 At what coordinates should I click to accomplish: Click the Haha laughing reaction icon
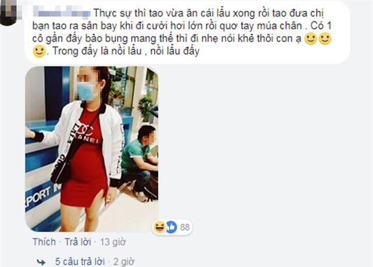[x=159, y=227]
